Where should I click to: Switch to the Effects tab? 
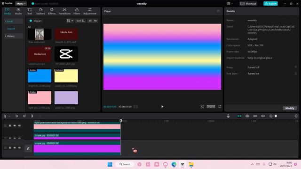coord(52,11)
